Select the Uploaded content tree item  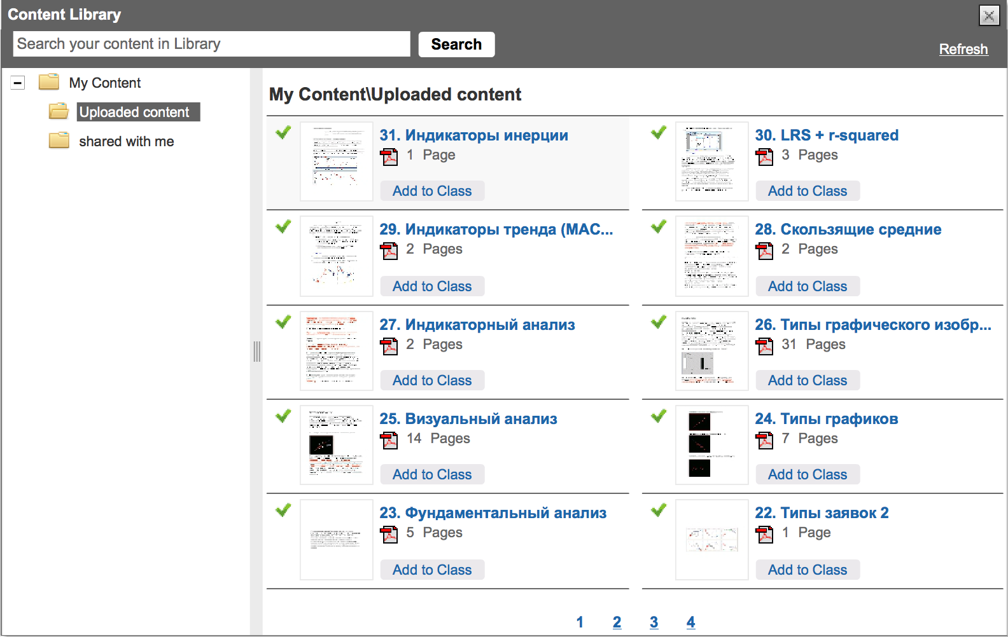pos(134,112)
